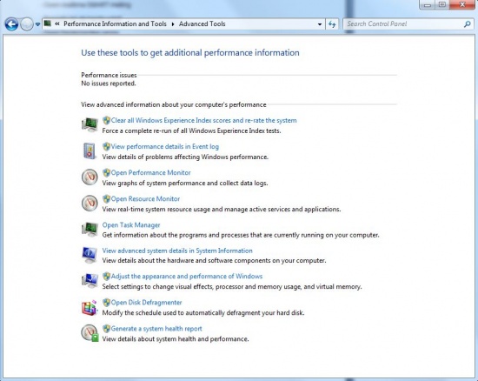Viewport: 478px width, 381px height.
Task: Open Adjust the appearance and performance of Windows
Action: tap(187, 277)
